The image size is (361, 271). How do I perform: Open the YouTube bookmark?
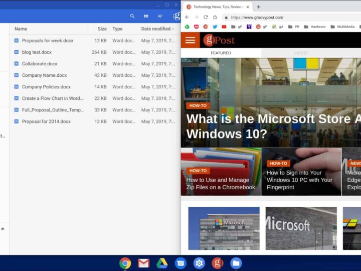[224, 27]
